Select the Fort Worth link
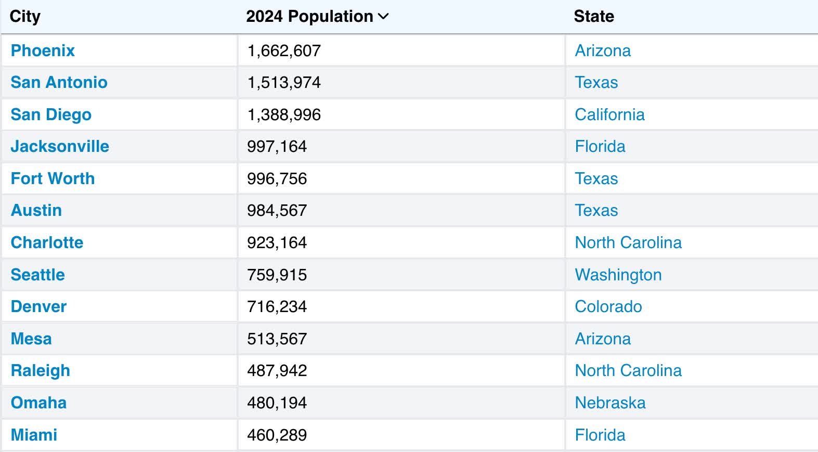The height and width of the screenshot is (452, 818). coord(53,178)
